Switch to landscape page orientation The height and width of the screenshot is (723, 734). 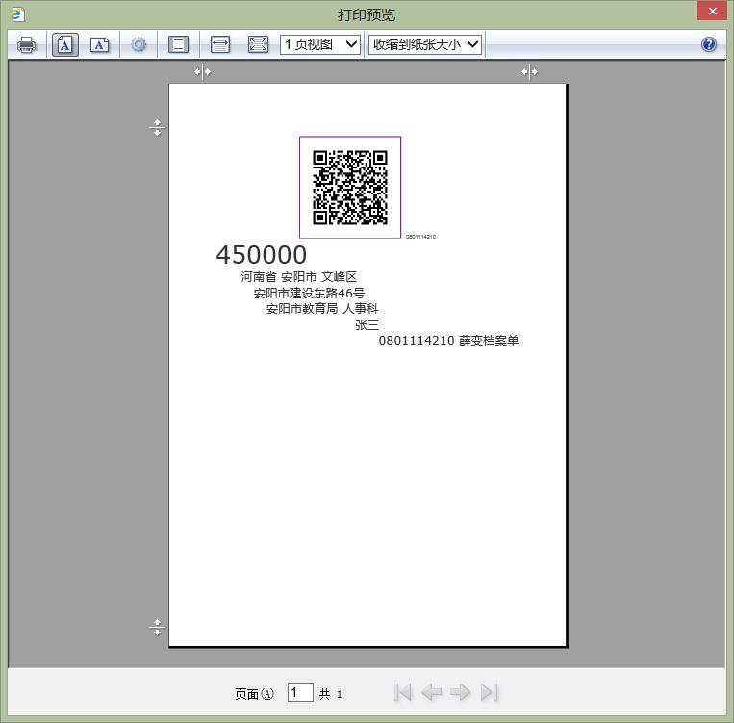pos(99,44)
